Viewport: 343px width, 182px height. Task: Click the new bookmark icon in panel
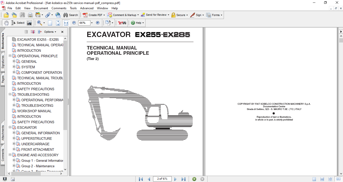tap(33, 32)
